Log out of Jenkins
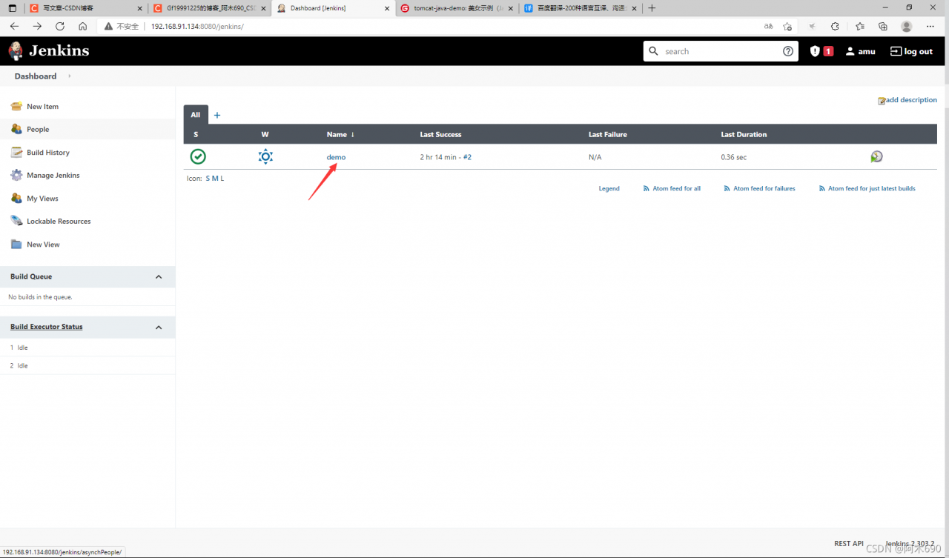The height and width of the screenshot is (558, 949). point(911,51)
